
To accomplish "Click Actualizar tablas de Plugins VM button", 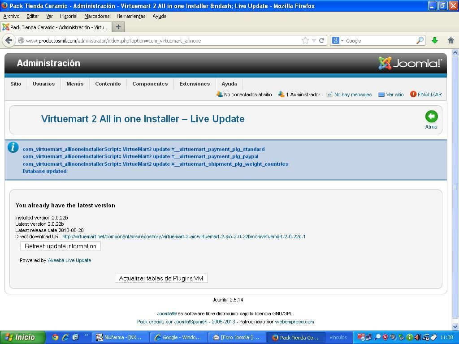I will pyautogui.click(x=161, y=278).
